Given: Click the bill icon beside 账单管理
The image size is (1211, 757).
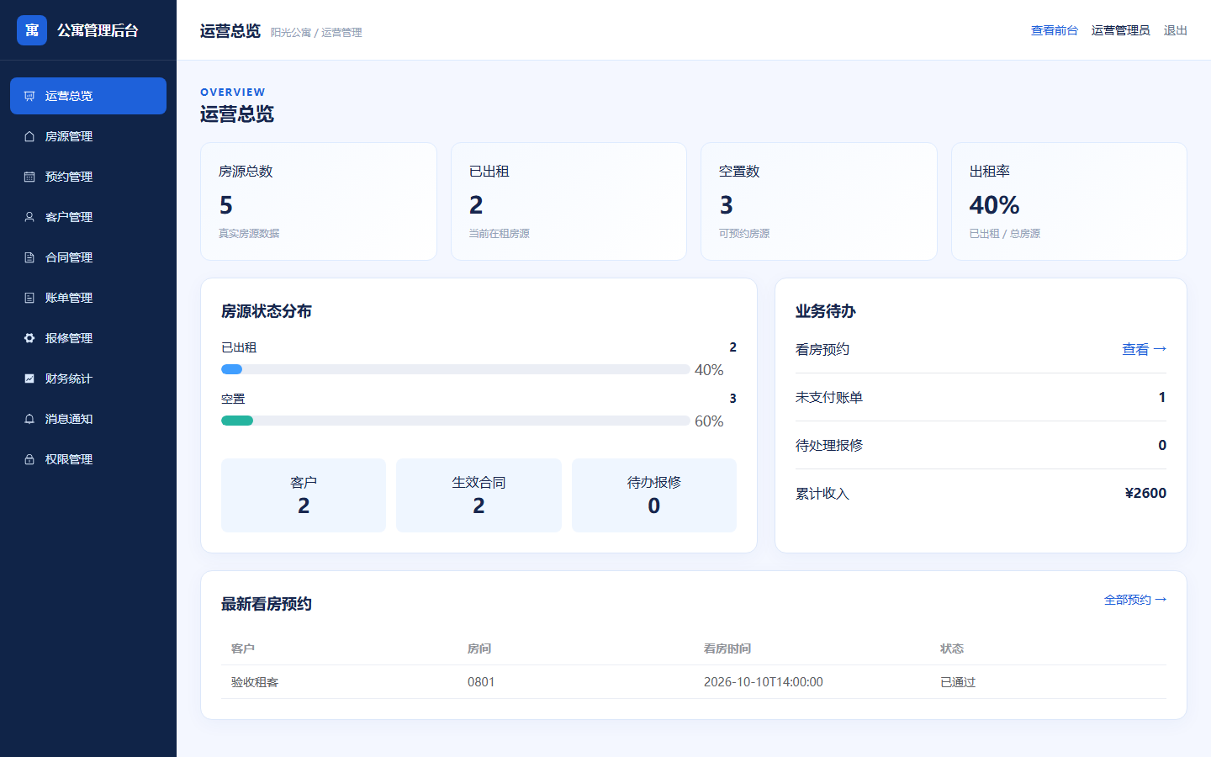Looking at the screenshot, I should pos(29,298).
